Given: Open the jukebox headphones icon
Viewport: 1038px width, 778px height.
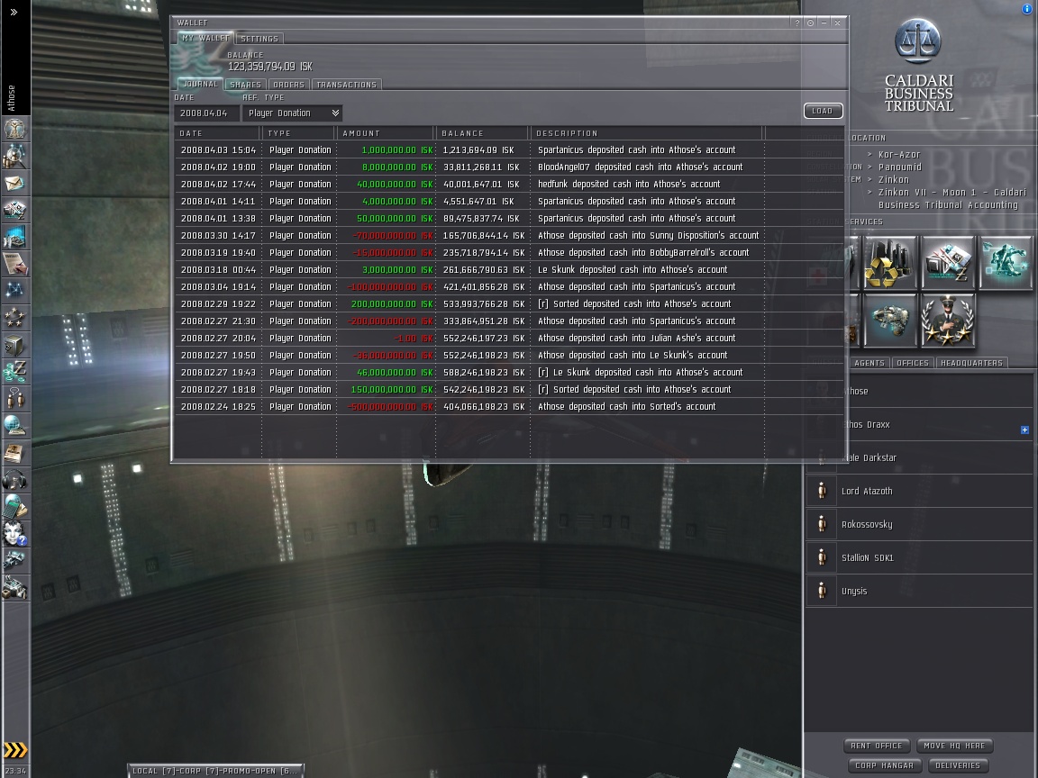Looking at the screenshot, I should 14,480.
